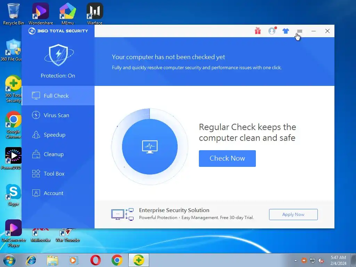Screen dimensions: 356x267
Task: Select the War Thunder desktop shortcut
Action: pyautogui.click(x=68, y=235)
